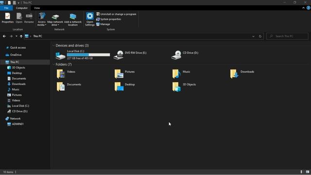This screenshot has height=175, width=311.
Task: Go back with the back arrow
Action: [4, 36]
